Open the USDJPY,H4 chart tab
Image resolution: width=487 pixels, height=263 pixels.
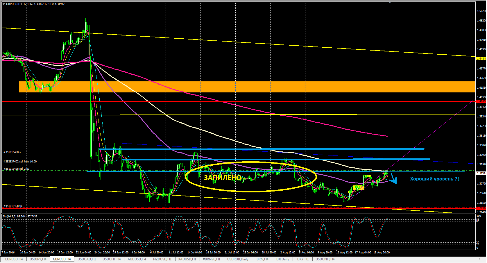(38, 259)
